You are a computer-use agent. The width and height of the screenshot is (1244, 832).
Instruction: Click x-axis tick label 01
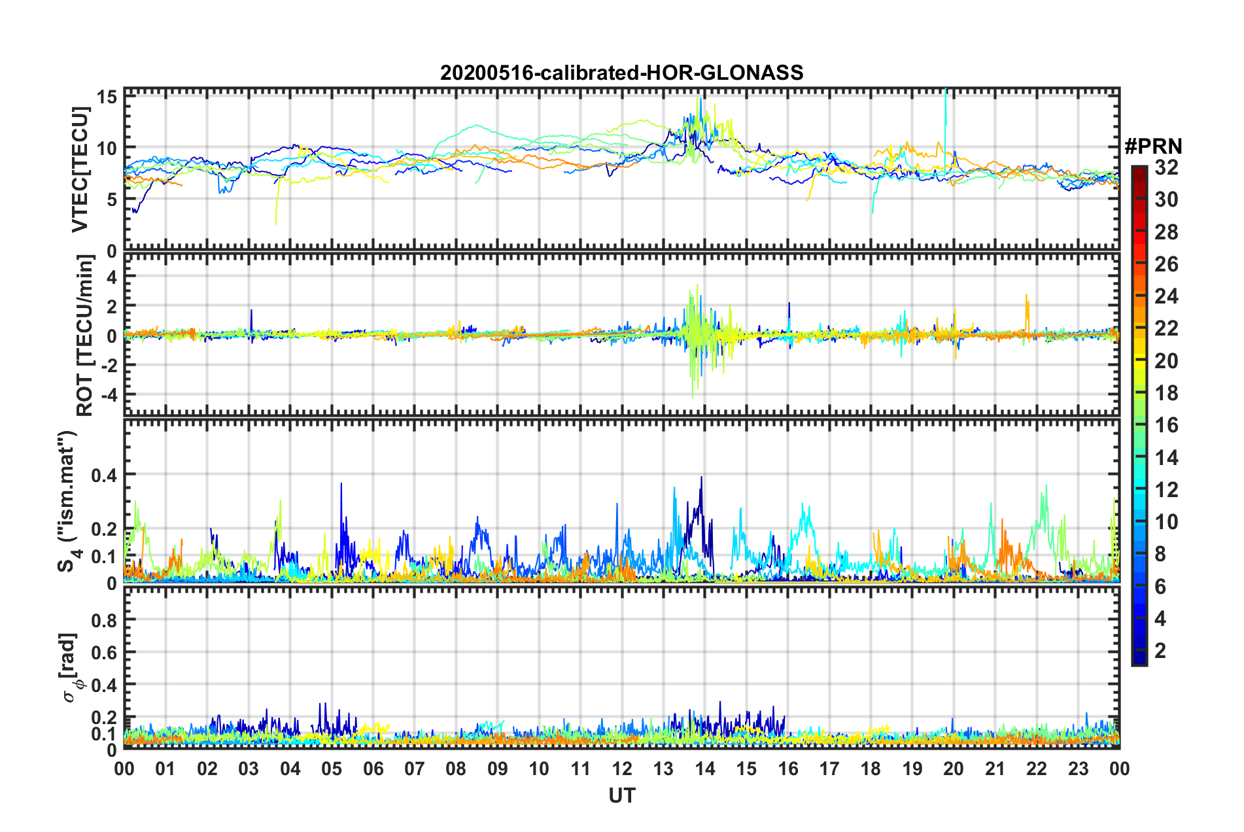tap(165, 769)
